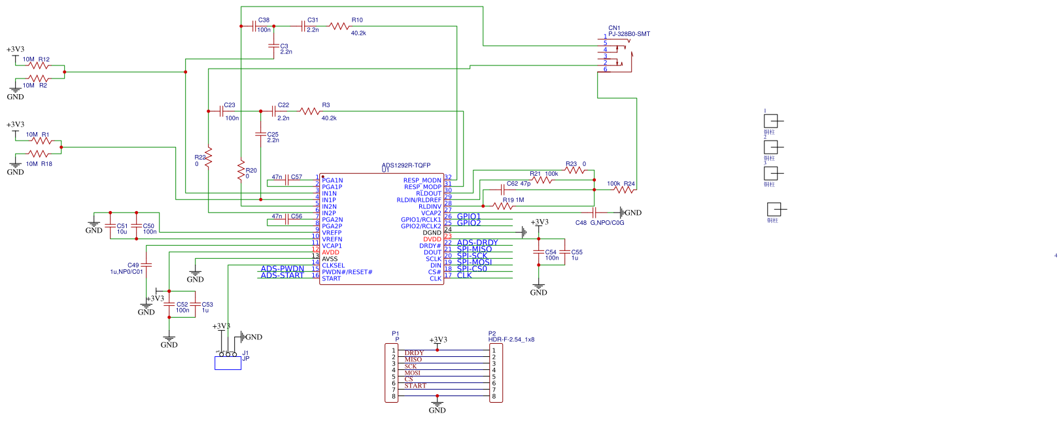Select the ADS1292R-TQFP chip U1

tap(382, 229)
